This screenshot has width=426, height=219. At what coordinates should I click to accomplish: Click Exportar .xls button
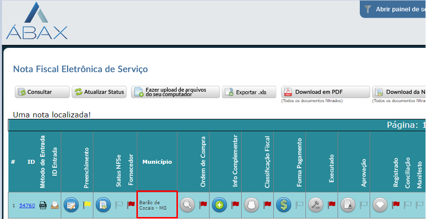(249, 92)
